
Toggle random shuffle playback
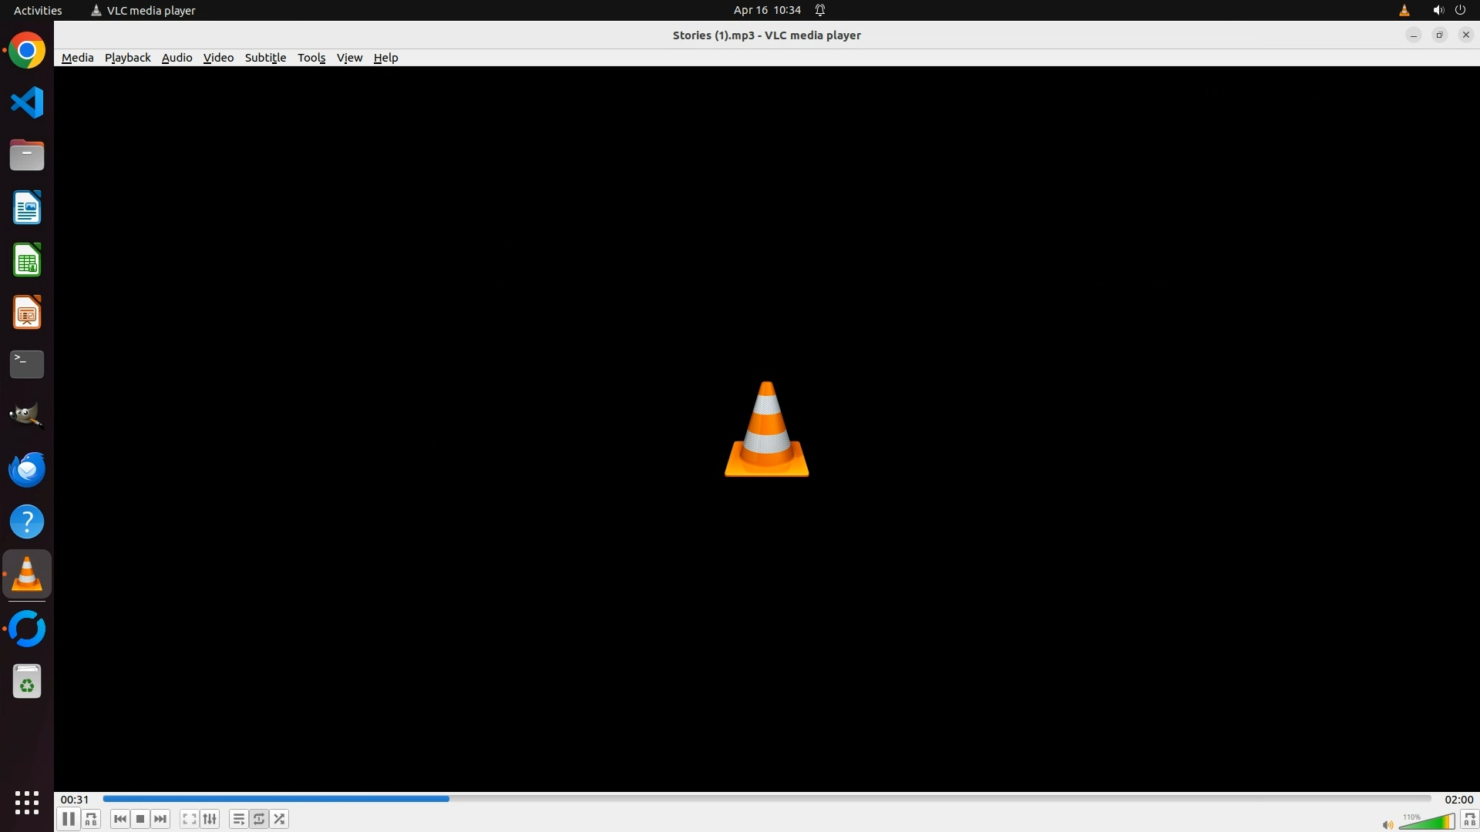280,819
